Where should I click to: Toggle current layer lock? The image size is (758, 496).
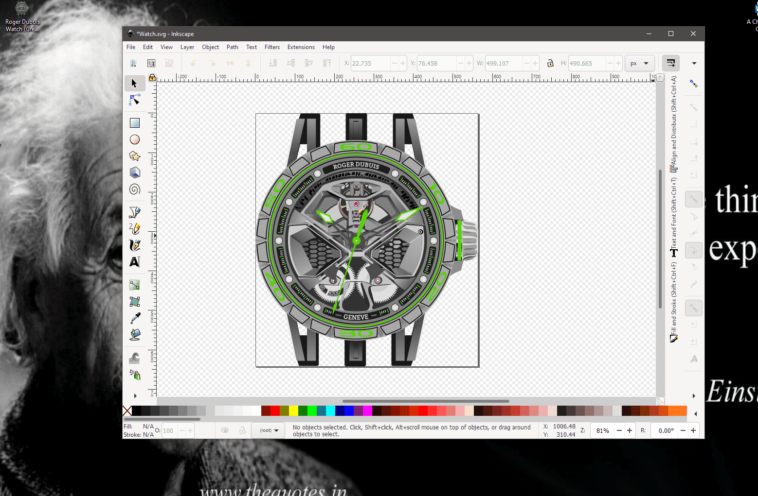(x=242, y=430)
